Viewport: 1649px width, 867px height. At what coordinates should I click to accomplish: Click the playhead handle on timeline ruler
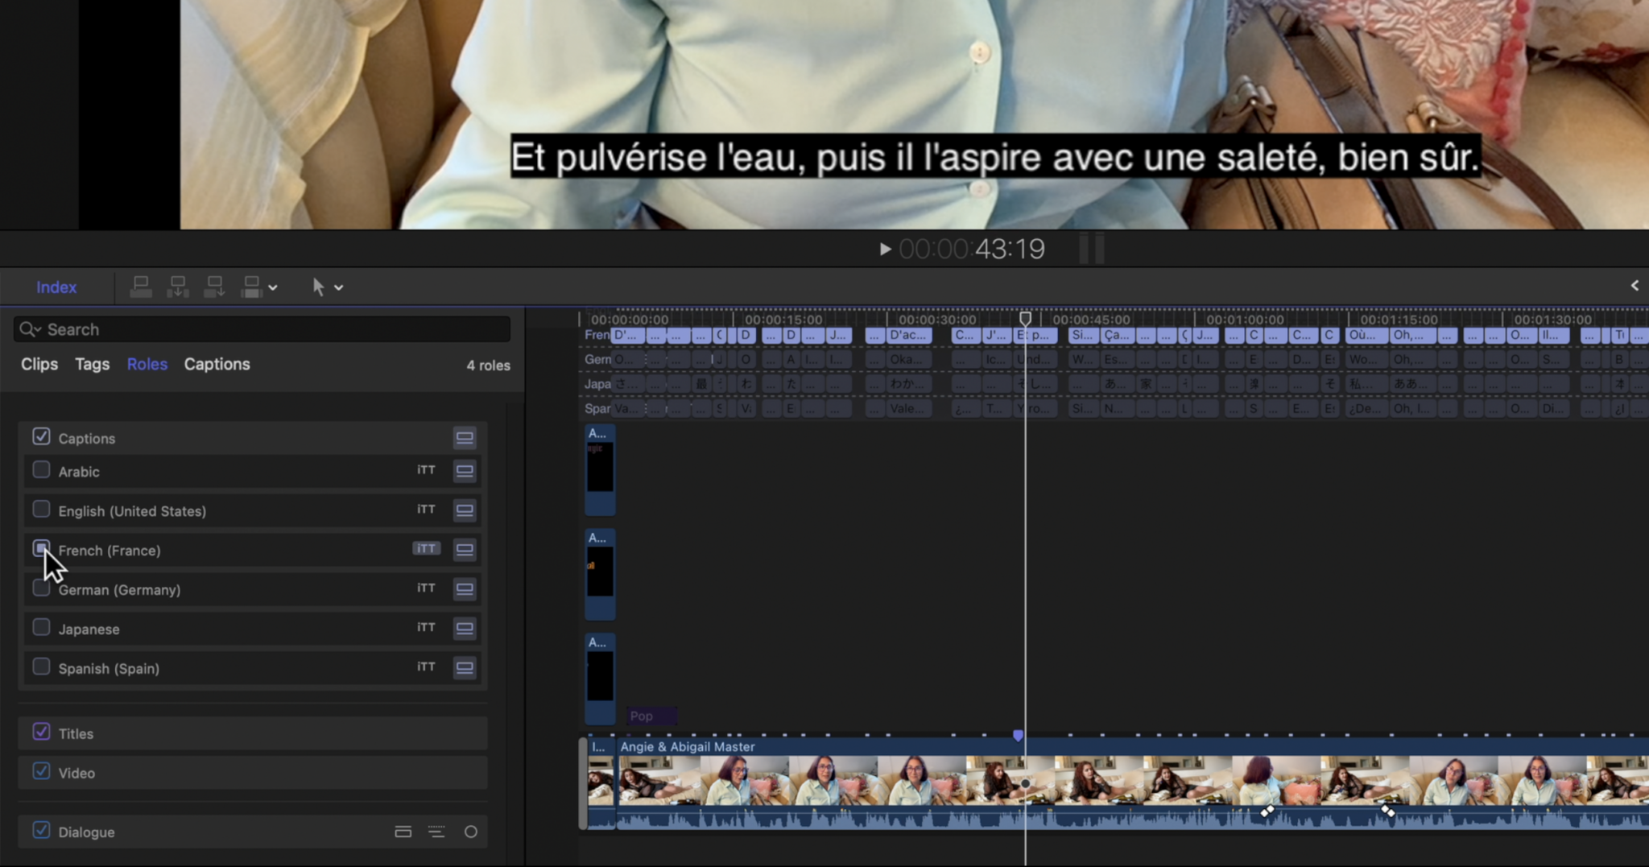pyautogui.click(x=1025, y=319)
